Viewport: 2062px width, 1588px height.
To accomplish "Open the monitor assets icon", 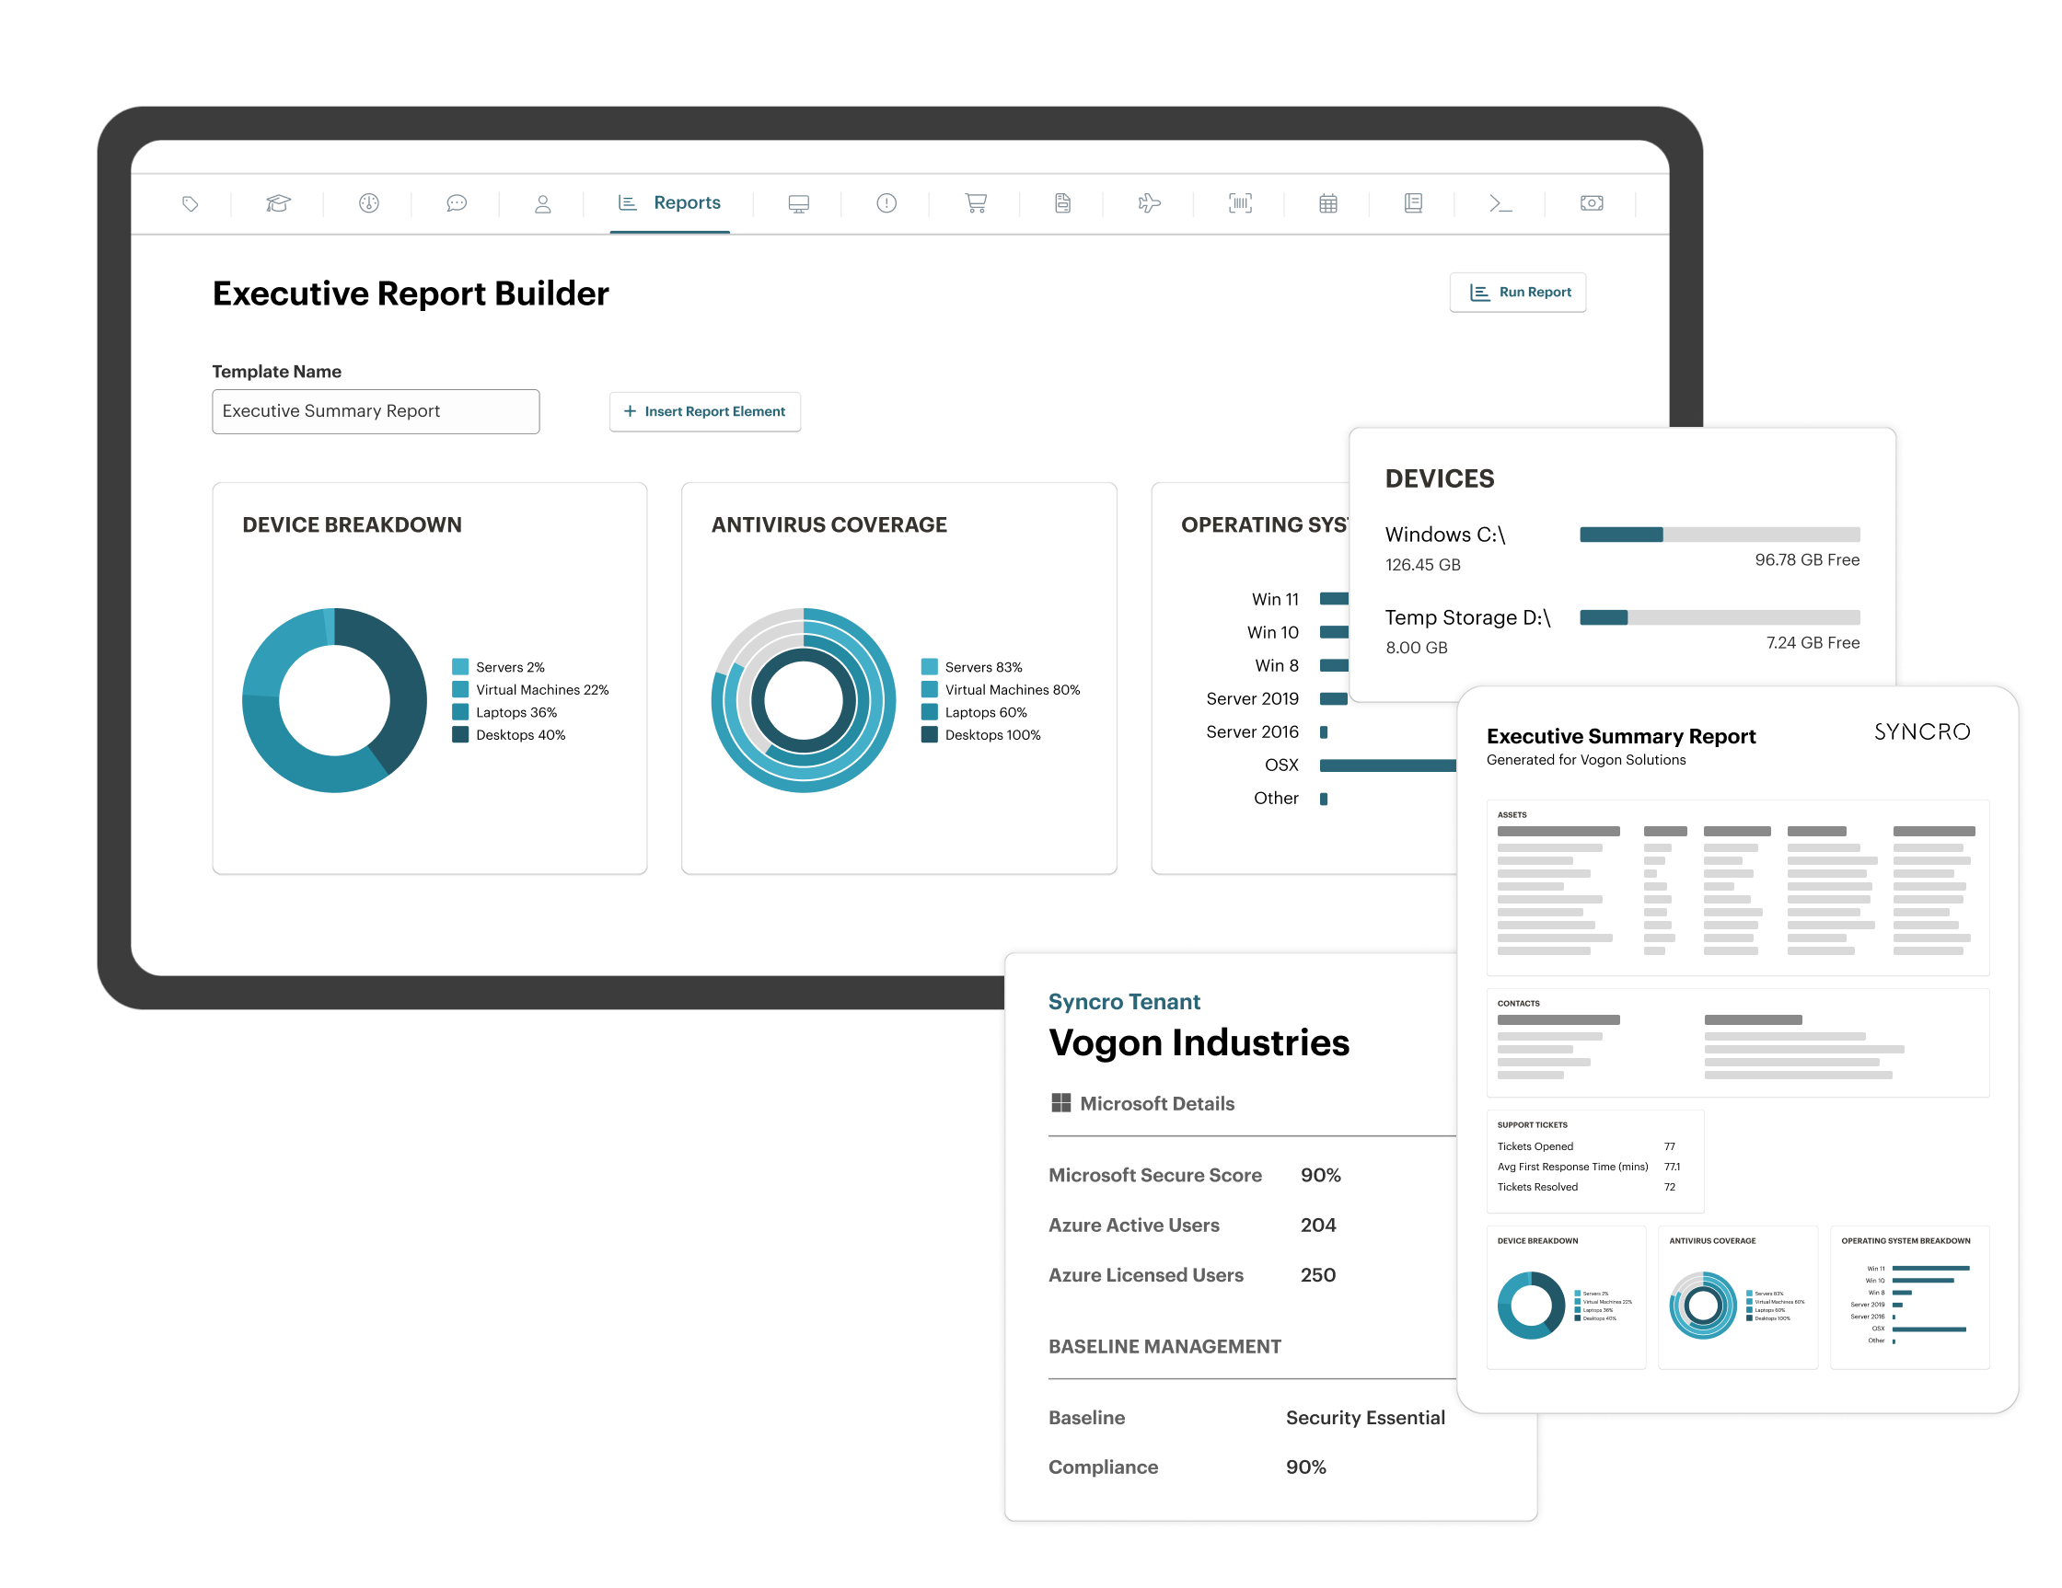I will click(799, 204).
